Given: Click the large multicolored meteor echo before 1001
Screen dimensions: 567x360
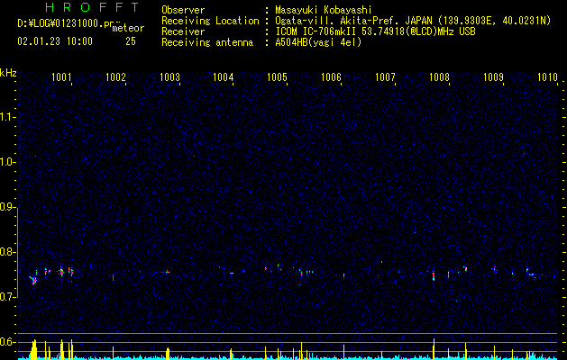Looking at the screenshot, I should [x=33, y=279].
